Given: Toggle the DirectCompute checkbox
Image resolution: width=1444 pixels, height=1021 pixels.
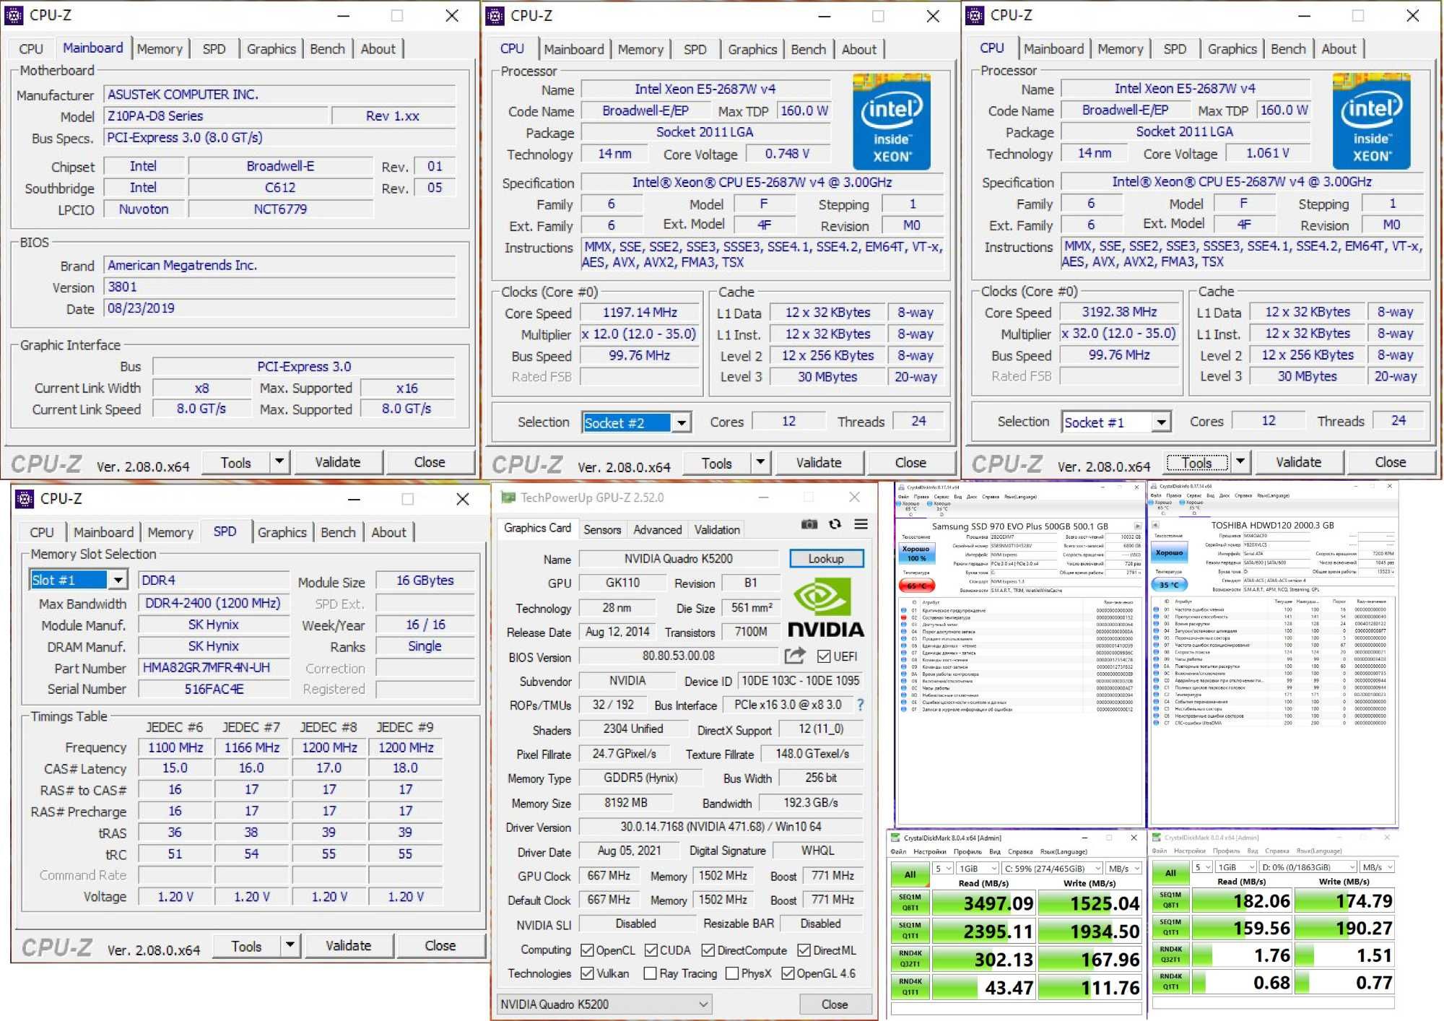Looking at the screenshot, I should [708, 950].
